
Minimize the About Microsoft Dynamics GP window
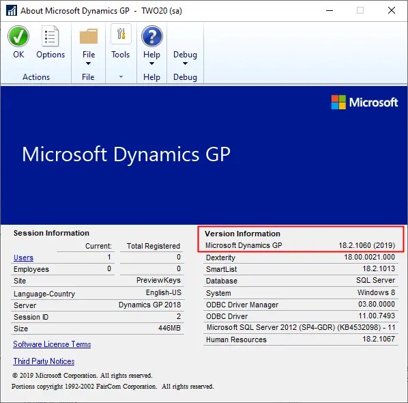click(330, 11)
